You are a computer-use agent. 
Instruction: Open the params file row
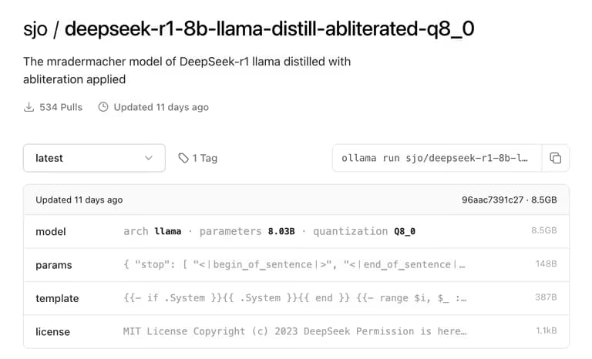tap(54, 265)
